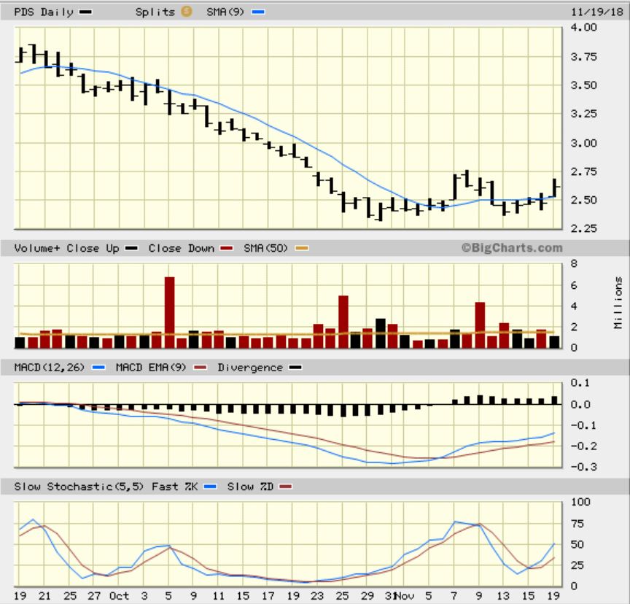
Task: Click the 23 date axis label
Action: pyautogui.click(x=317, y=595)
